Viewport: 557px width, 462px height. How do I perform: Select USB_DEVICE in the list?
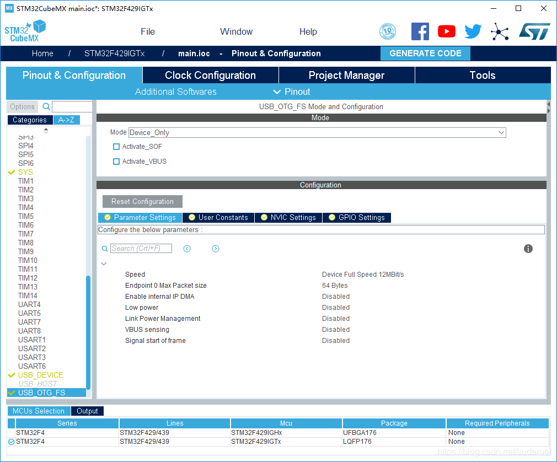click(40, 375)
